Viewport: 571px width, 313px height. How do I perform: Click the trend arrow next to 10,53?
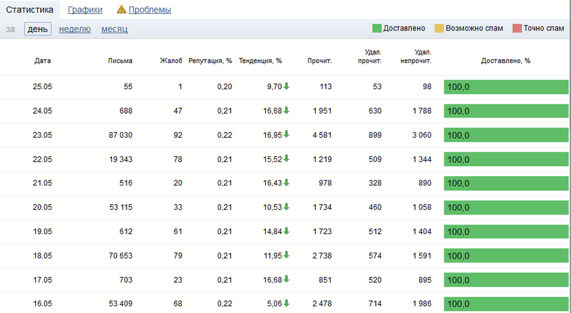(x=286, y=207)
